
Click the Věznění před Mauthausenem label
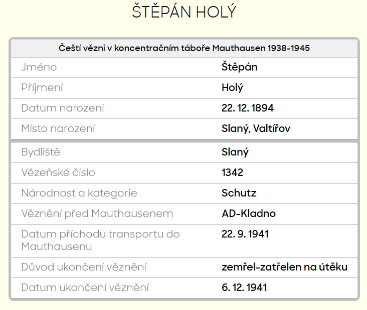coord(97,213)
